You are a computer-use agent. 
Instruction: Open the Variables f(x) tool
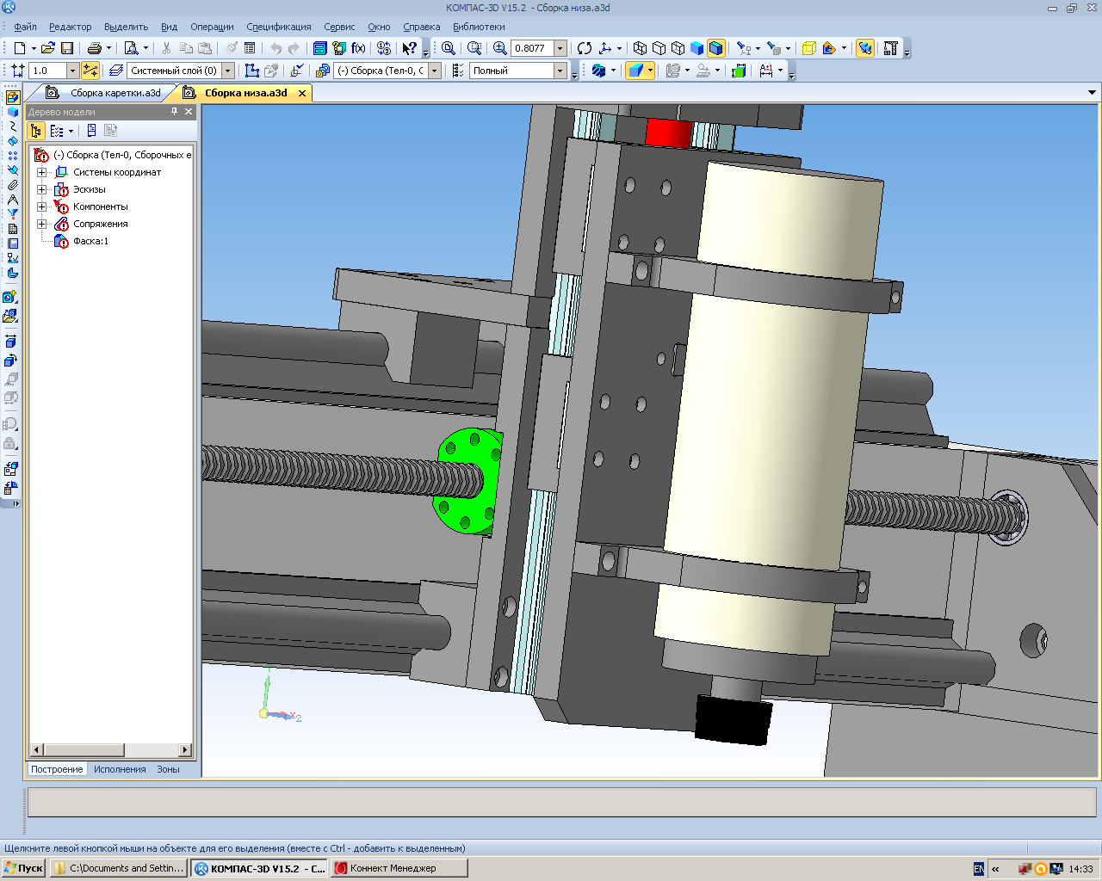[358, 48]
